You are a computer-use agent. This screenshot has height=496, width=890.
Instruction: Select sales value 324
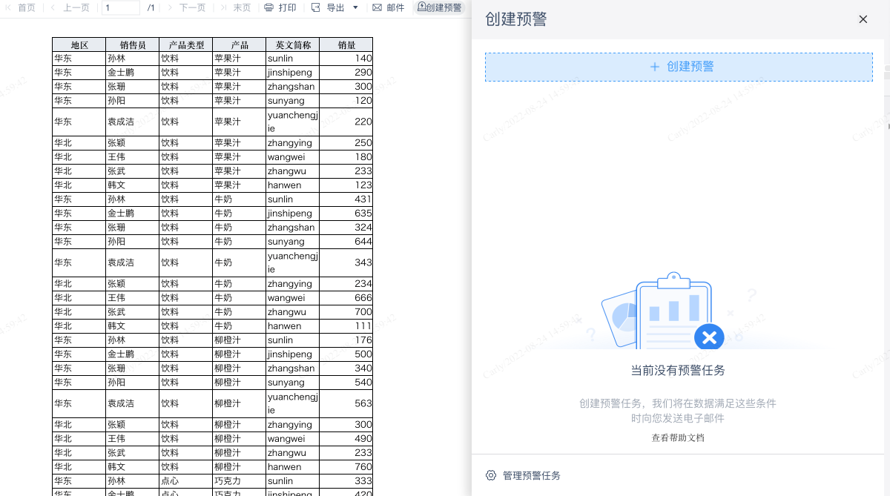click(346, 228)
